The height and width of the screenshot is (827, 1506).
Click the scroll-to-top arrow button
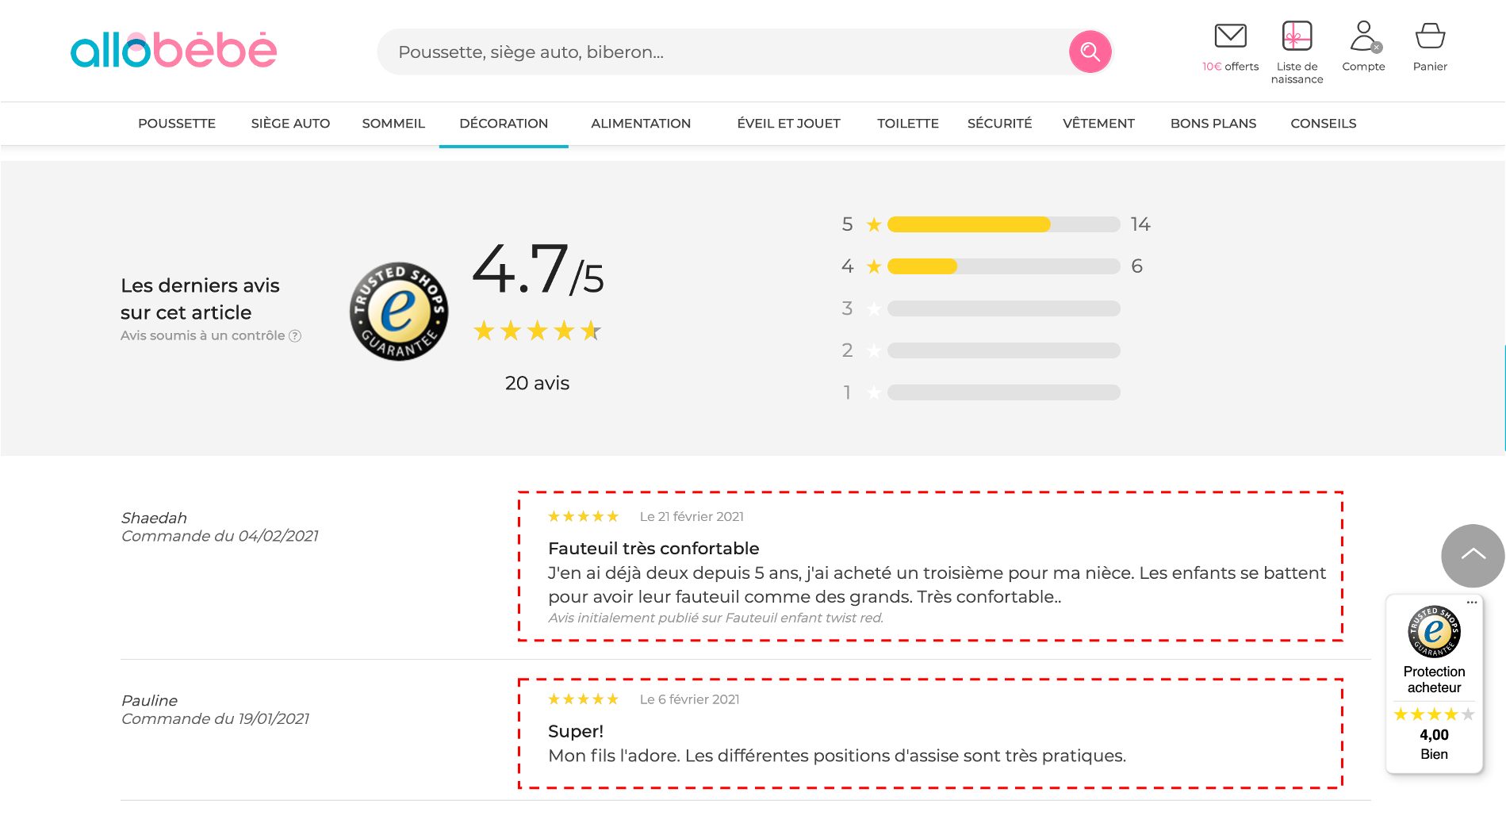coord(1472,555)
